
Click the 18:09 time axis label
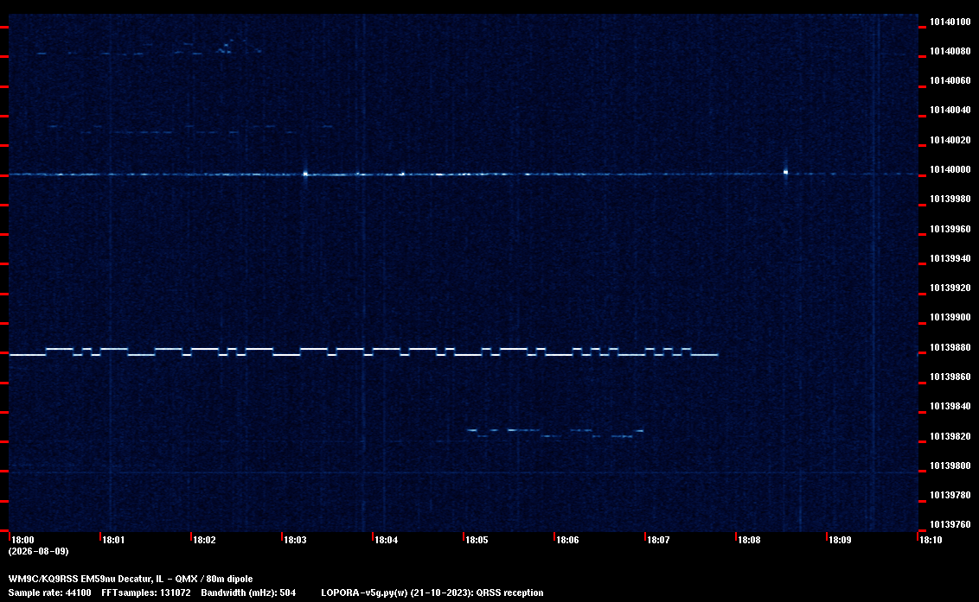840,540
